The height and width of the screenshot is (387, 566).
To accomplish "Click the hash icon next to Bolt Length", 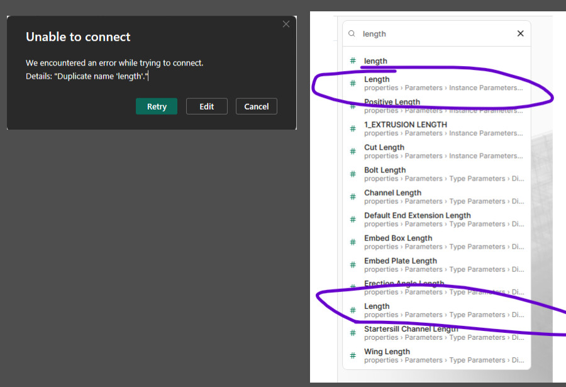I will (x=353, y=174).
